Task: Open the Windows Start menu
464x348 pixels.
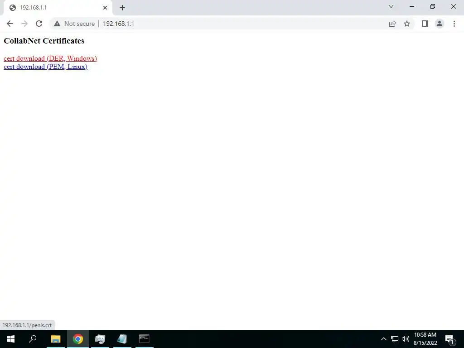Action: (x=11, y=339)
